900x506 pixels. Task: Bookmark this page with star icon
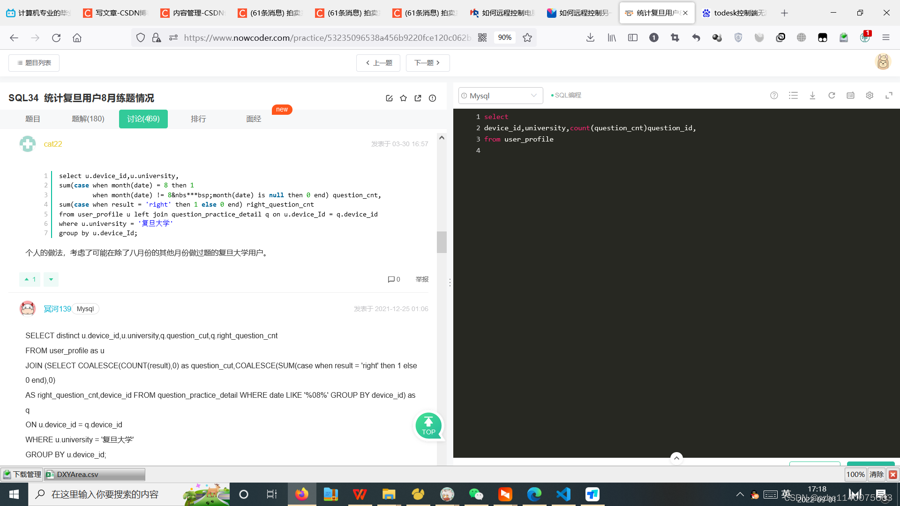[x=527, y=37]
